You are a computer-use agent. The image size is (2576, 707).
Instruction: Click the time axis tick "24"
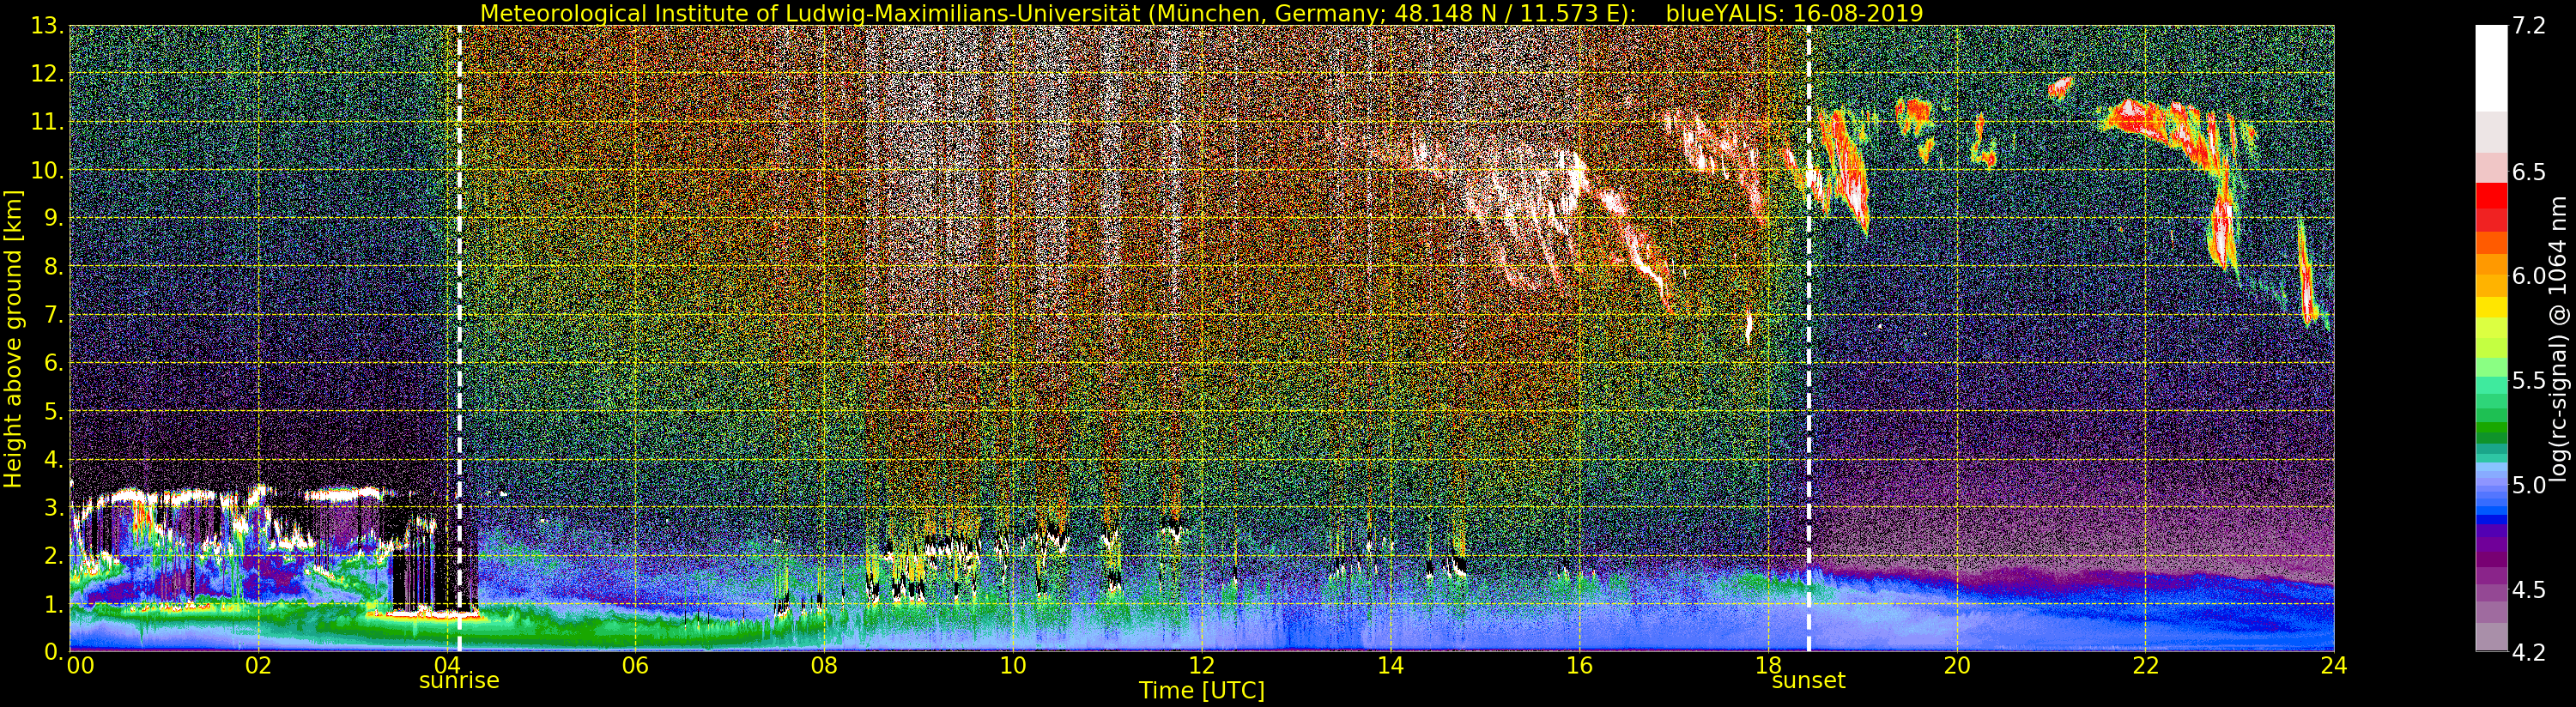pyautogui.click(x=2334, y=666)
